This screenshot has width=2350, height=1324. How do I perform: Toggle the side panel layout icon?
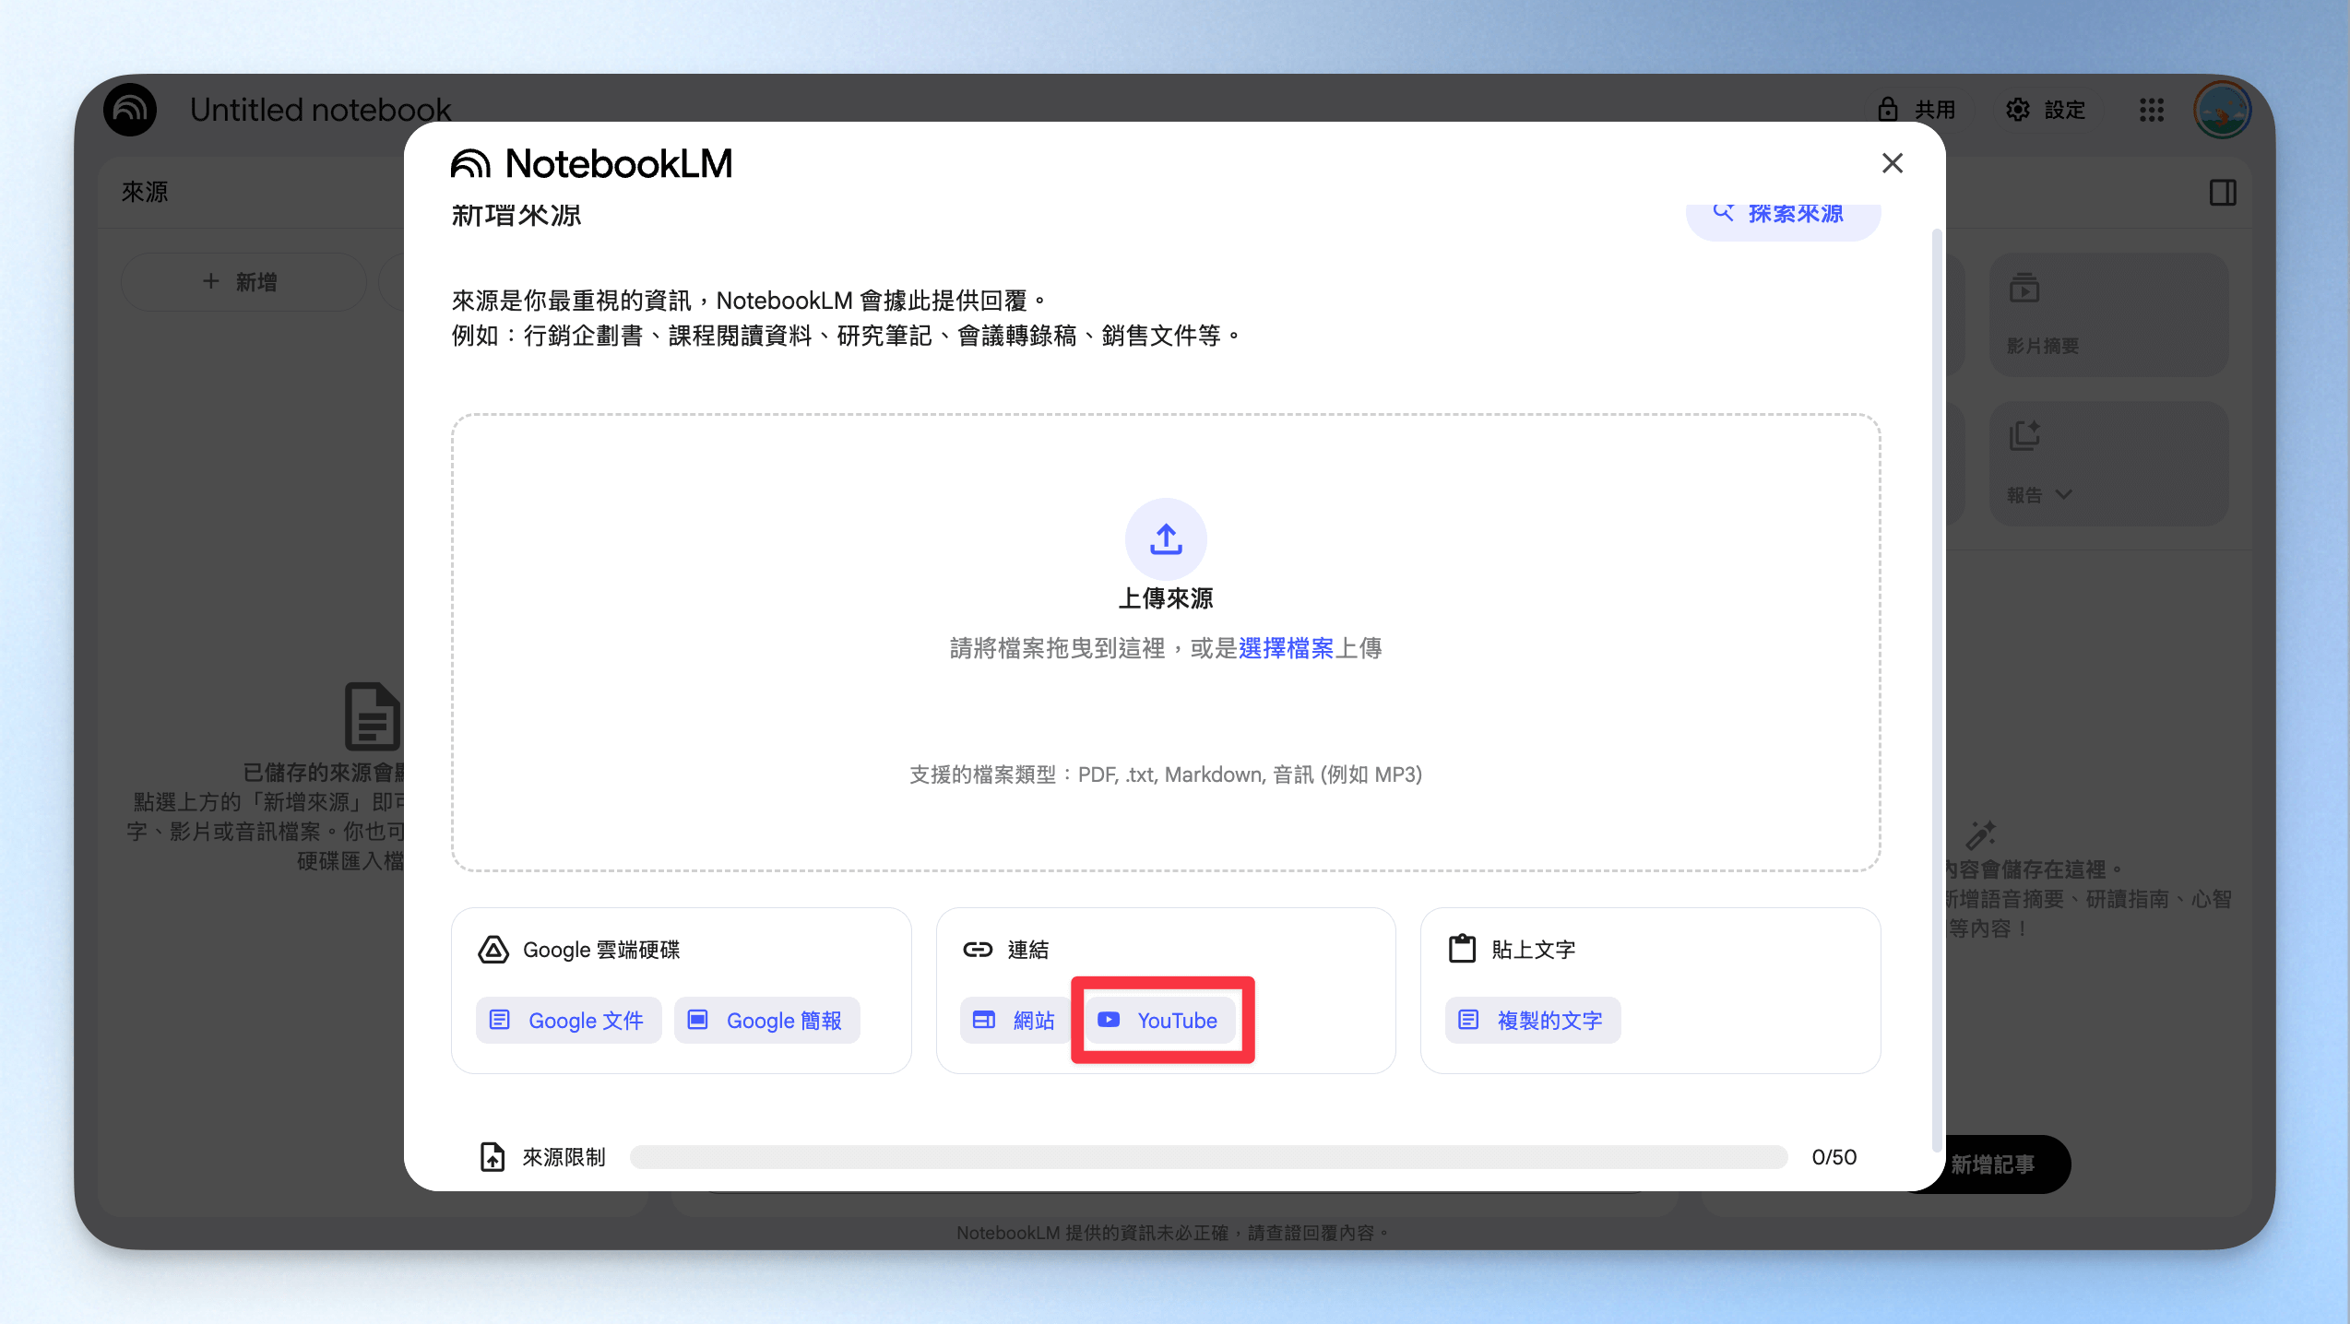[2223, 193]
